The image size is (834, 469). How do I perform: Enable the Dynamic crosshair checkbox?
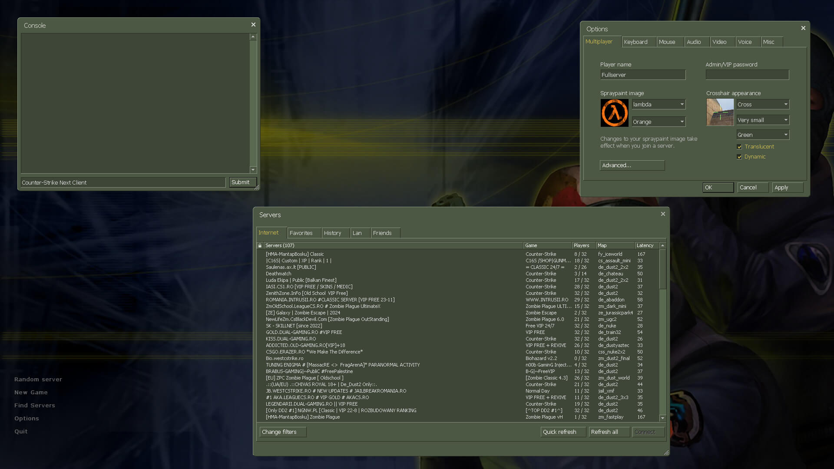click(x=739, y=156)
